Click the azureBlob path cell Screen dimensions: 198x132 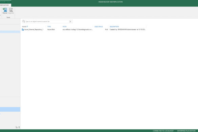coord(78,29)
